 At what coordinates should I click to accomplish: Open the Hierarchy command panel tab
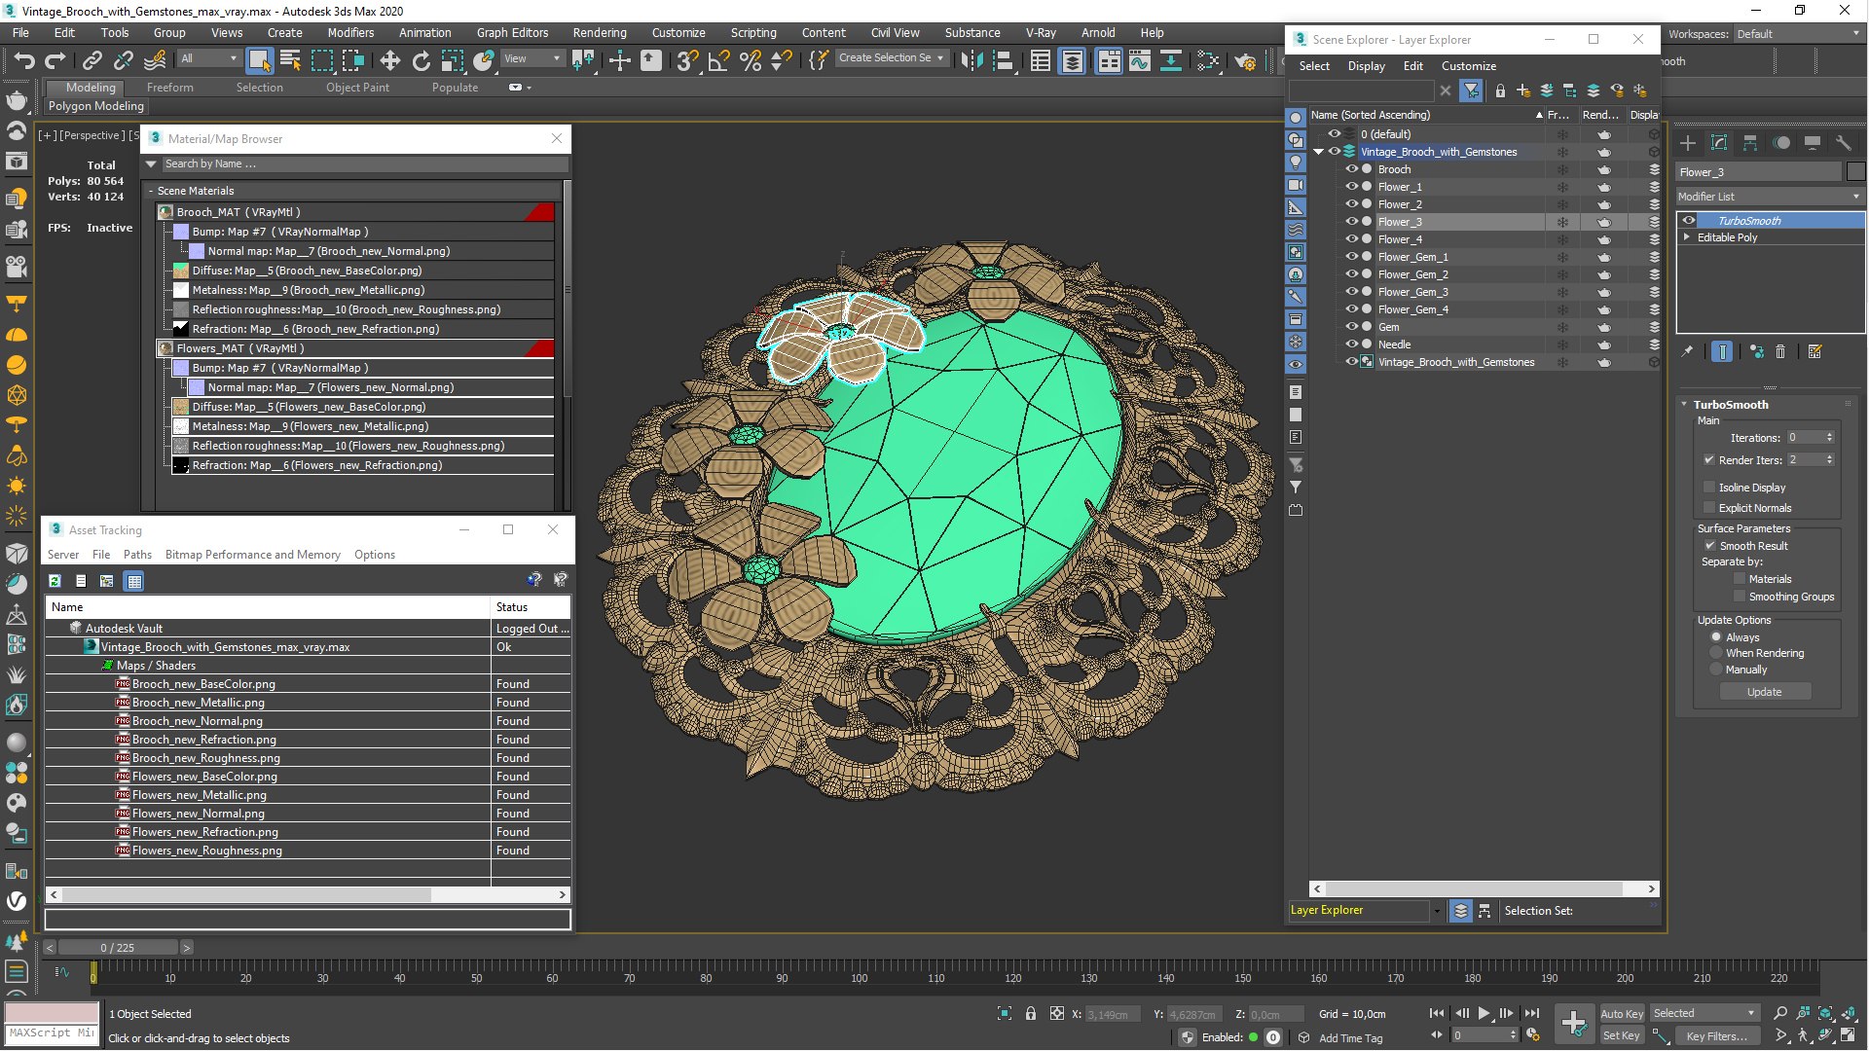pos(1749,143)
